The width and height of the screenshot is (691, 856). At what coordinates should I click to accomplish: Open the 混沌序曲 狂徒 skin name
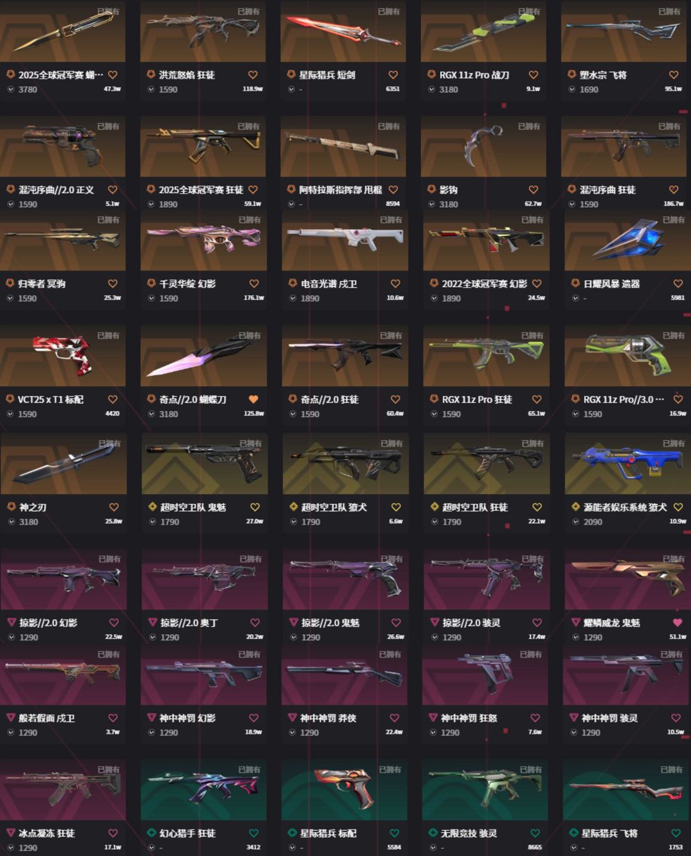(607, 190)
